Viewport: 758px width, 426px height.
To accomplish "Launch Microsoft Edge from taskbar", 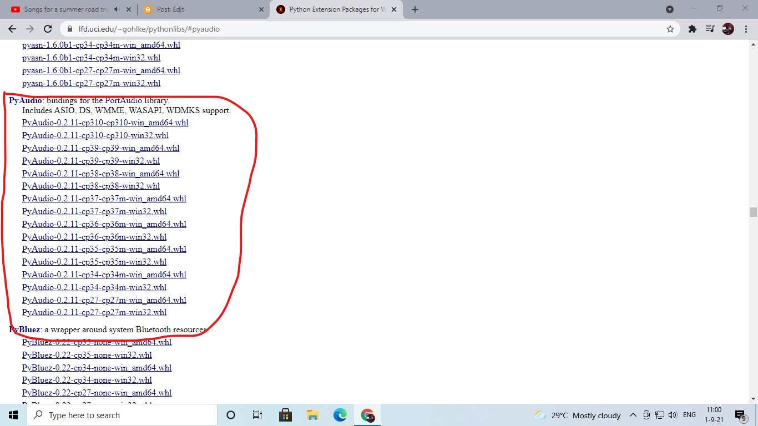I will pyautogui.click(x=340, y=415).
